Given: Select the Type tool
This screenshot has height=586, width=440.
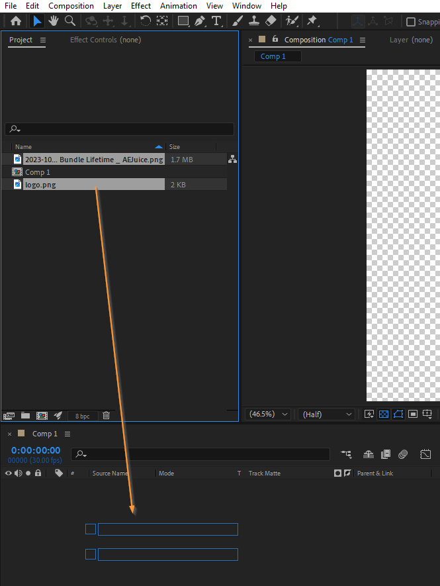Looking at the screenshot, I should coord(216,21).
